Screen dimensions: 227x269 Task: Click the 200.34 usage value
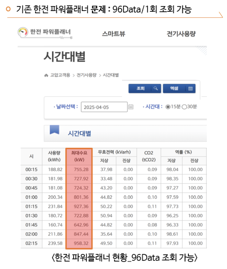coord(55,197)
